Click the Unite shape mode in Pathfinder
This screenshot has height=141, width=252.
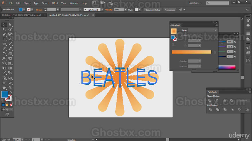click(x=210, y=101)
